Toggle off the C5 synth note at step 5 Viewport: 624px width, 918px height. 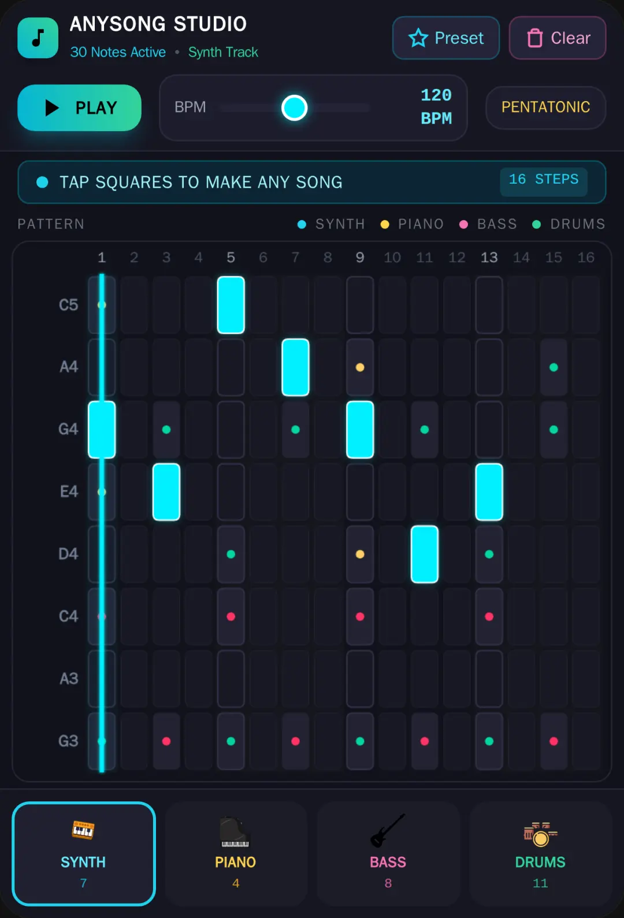(231, 305)
